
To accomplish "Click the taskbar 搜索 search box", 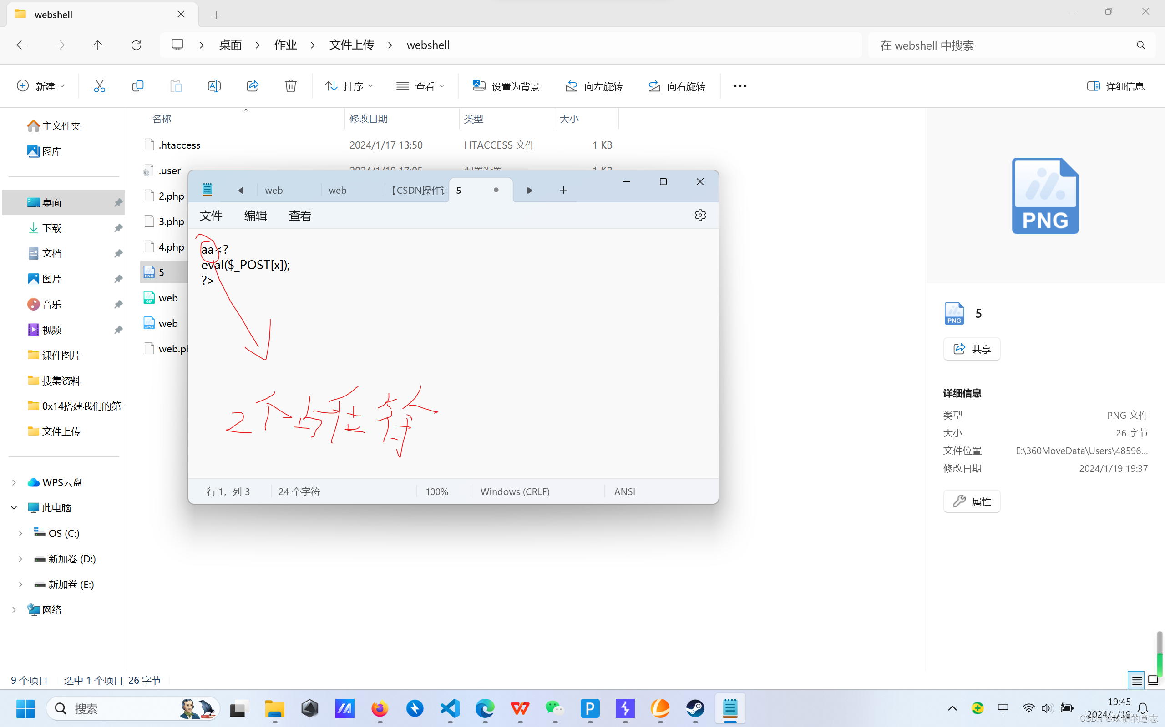I will pos(133,708).
